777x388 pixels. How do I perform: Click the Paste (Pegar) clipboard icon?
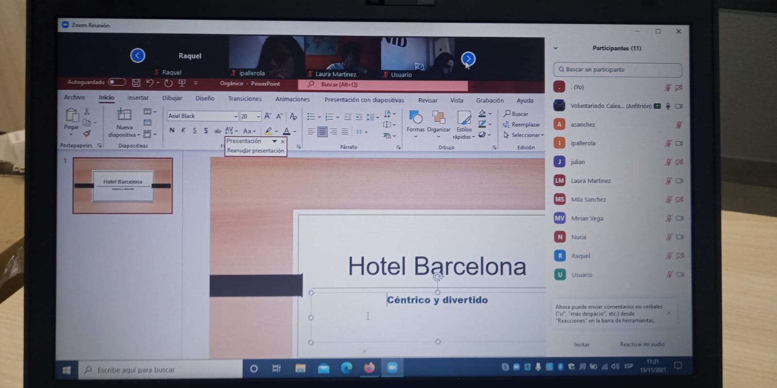[72, 115]
